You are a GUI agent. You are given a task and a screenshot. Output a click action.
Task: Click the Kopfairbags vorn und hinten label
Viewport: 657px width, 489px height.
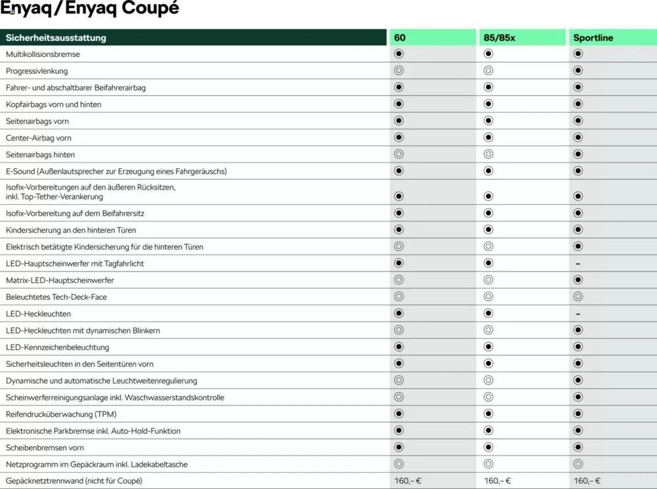pyautogui.click(x=54, y=104)
